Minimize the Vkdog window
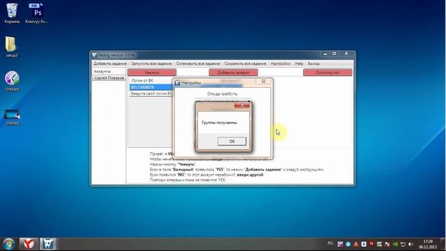 [x=325, y=54]
